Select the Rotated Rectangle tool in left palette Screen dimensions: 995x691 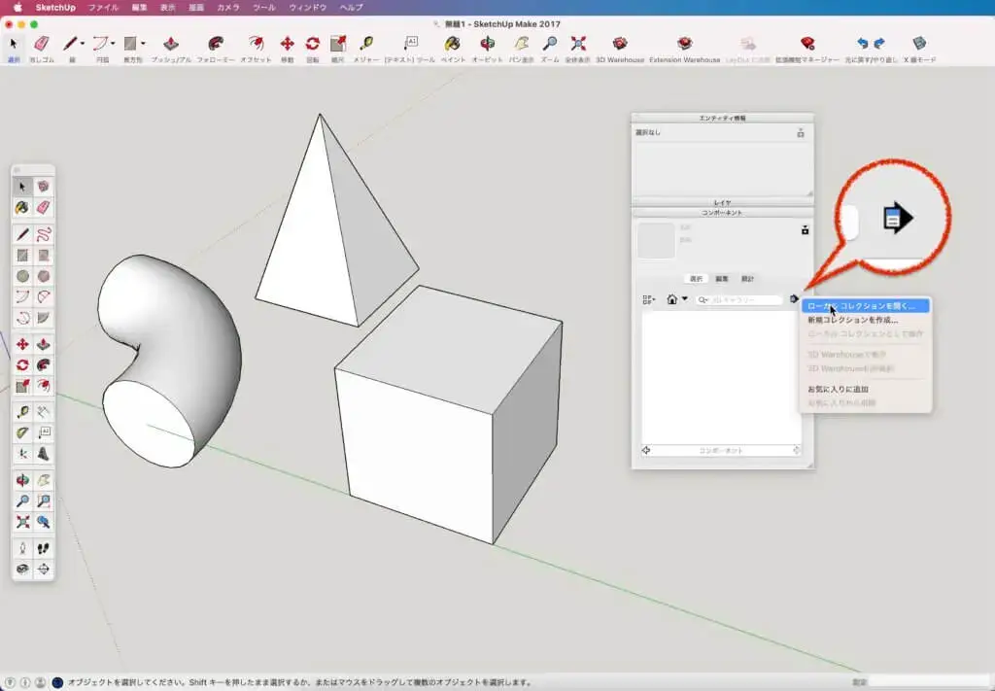click(43, 256)
